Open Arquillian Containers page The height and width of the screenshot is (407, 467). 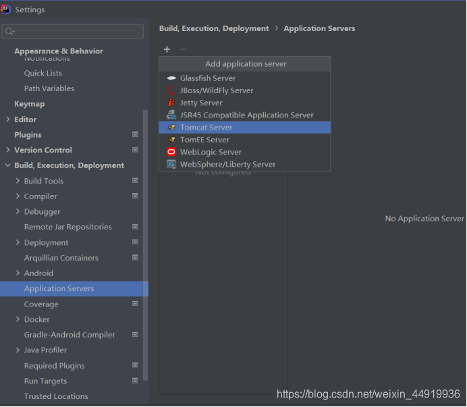click(x=61, y=258)
